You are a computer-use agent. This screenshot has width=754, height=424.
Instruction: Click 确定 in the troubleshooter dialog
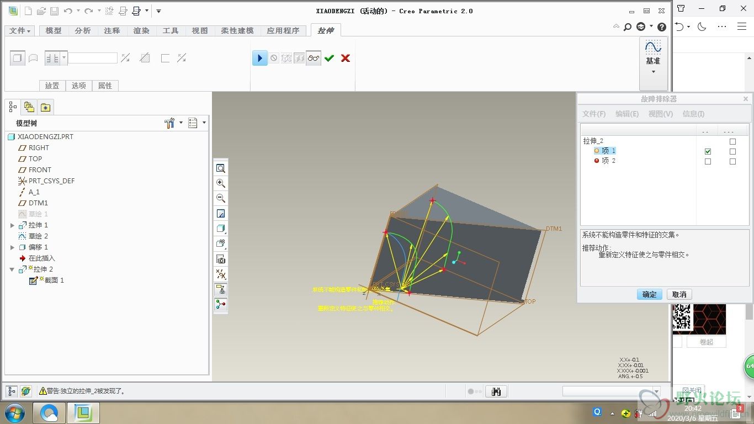click(x=650, y=295)
